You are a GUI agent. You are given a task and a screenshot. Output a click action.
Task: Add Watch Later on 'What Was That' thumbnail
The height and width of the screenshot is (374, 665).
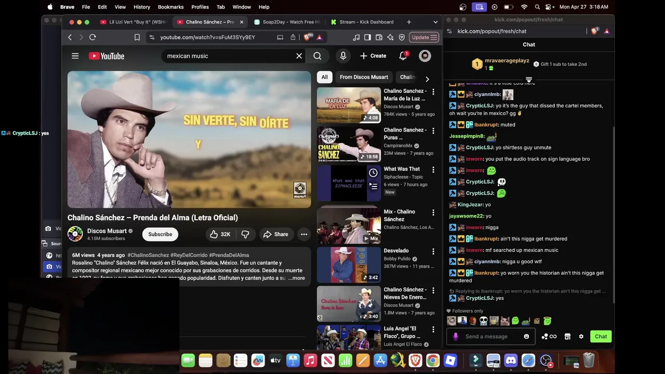(x=373, y=173)
